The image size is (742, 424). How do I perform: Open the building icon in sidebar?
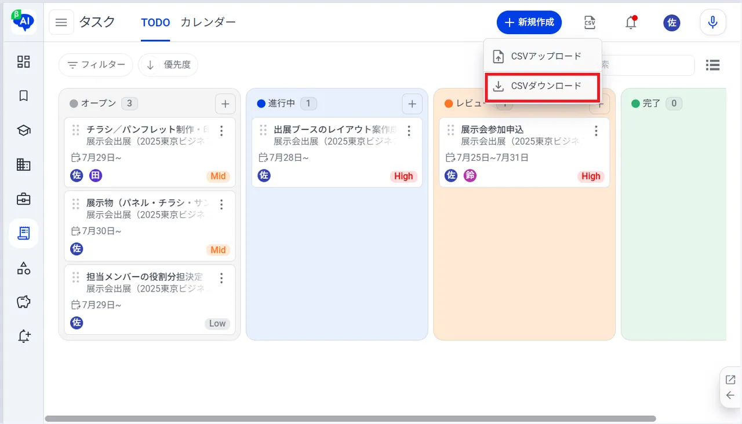[24, 165]
